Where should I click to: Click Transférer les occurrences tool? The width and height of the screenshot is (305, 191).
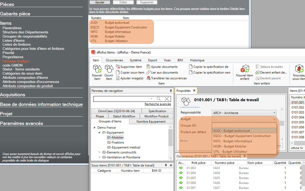click(166, 78)
